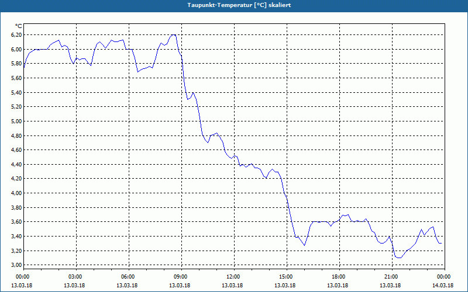468x292 pixels.
Task: Click the 4,20 y-axis label
Action: [x=17, y=179]
